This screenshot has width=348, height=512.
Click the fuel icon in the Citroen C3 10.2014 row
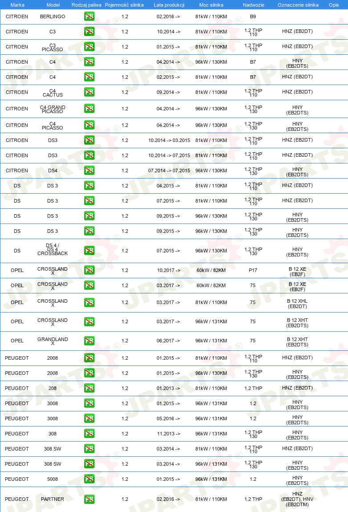point(89,31)
